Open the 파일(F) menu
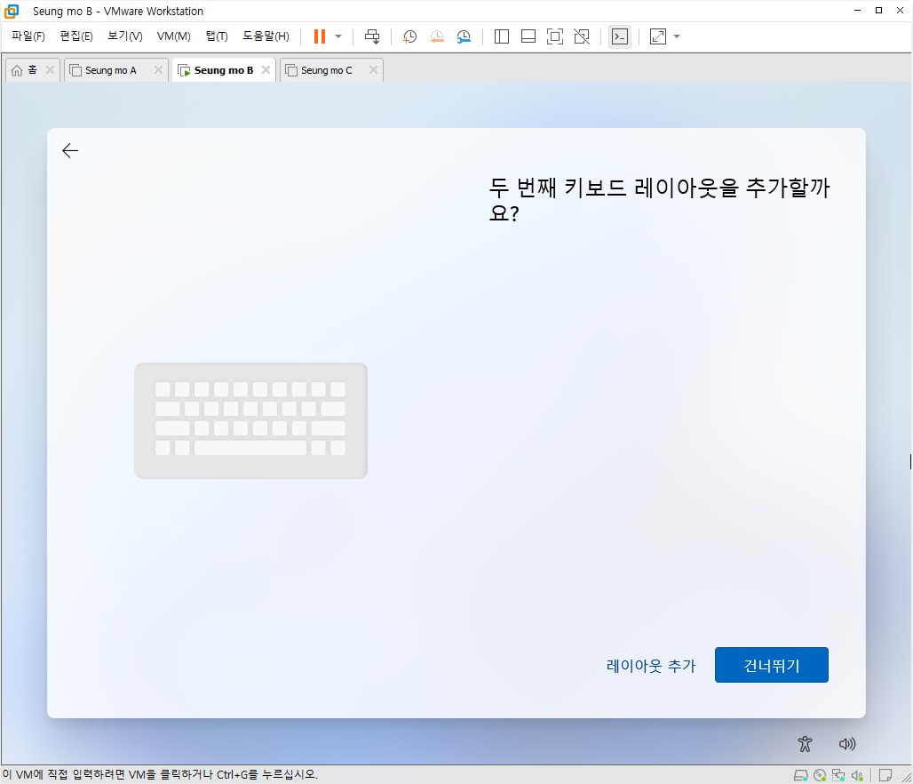This screenshot has width=913, height=784. click(28, 36)
